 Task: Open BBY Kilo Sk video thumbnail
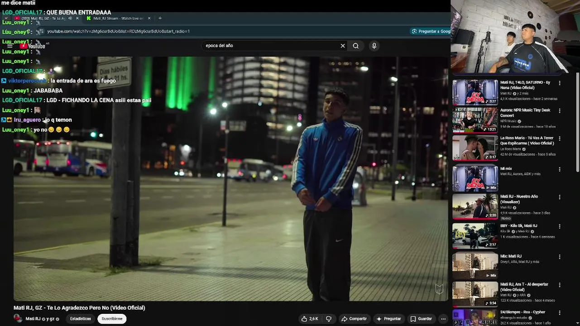pos(475,235)
